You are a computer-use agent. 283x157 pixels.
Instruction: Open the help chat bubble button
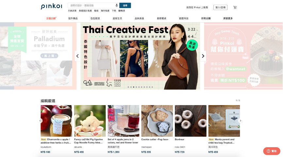click(x=272, y=151)
